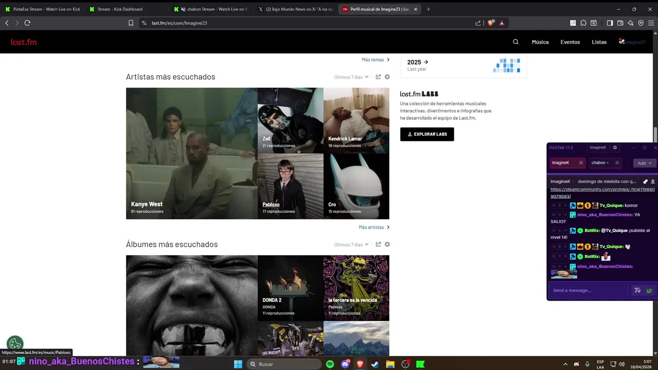
Task: Go back in the browser
Action: coord(7,23)
